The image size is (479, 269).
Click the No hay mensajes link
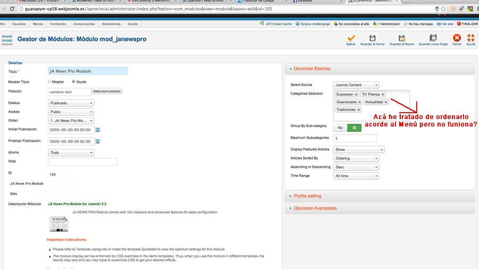coord(418,24)
